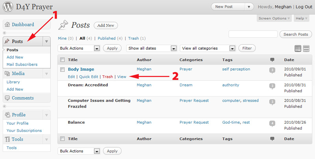
Task: Open Screen Options tab
Action: pos(274,18)
